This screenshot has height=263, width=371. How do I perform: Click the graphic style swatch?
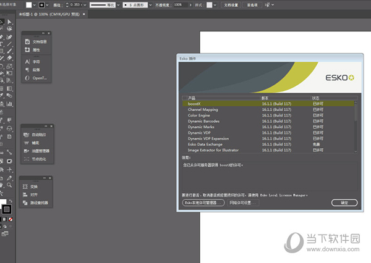coord(210,5)
